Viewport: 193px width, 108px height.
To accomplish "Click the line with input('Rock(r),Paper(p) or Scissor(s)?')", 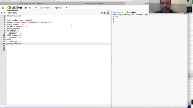I will point(30,22).
